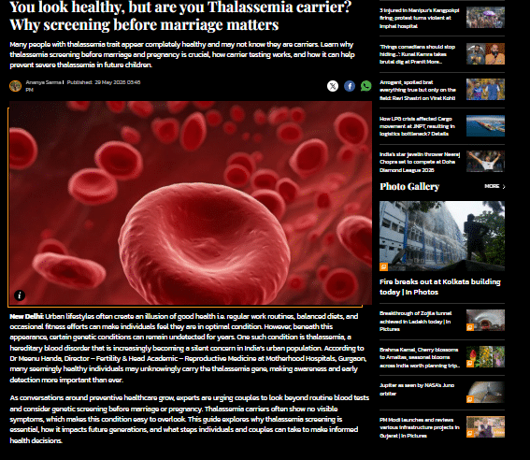Click gallery badge on PM Modi thumbnail
530x460 pixels.
(470, 434)
